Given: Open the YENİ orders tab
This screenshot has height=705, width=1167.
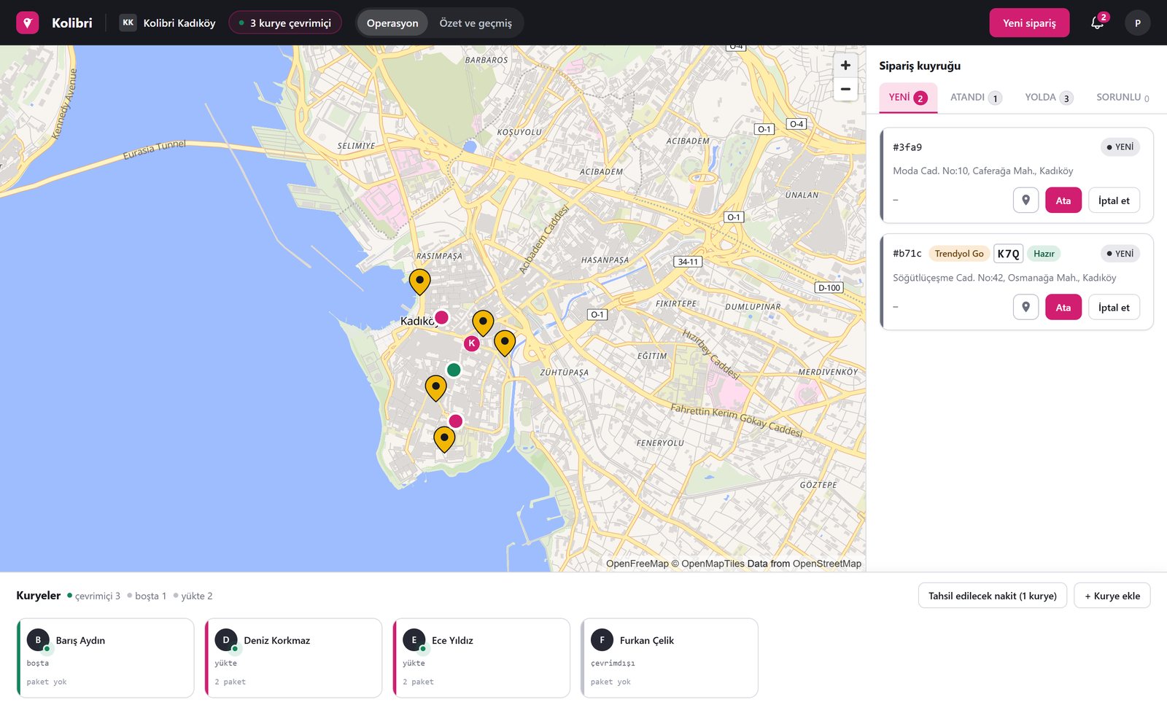Looking at the screenshot, I should [908, 97].
